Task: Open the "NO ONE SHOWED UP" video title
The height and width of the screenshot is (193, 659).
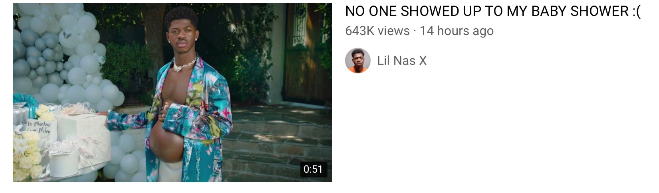Action: click(493, 12)
